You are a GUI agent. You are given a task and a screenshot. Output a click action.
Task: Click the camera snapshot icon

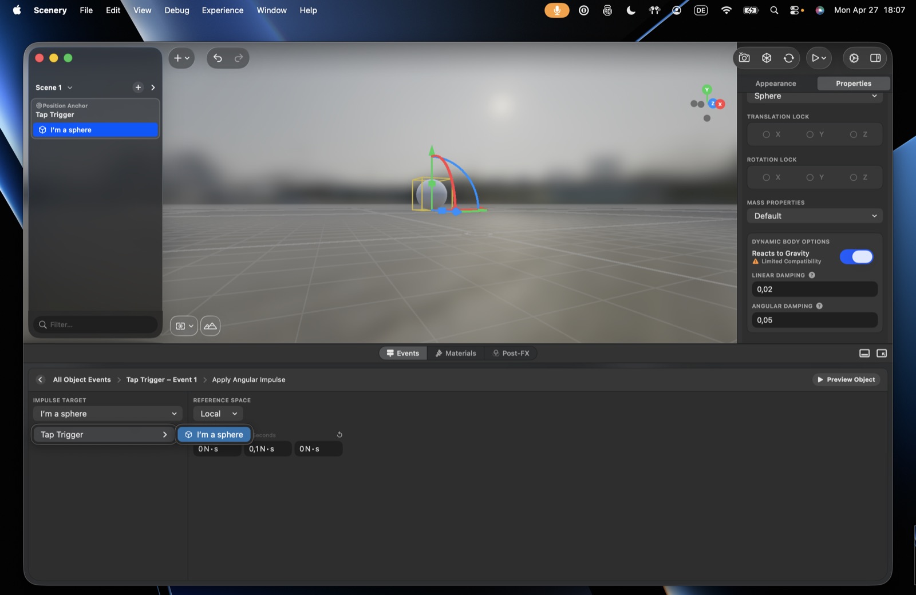tap(744, 58)
